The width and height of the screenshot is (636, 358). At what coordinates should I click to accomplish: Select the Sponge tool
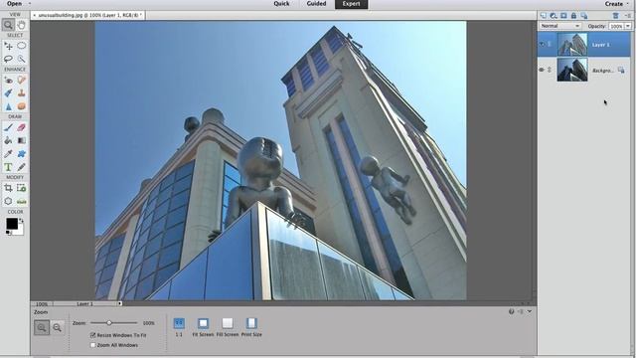coord(22,106)
